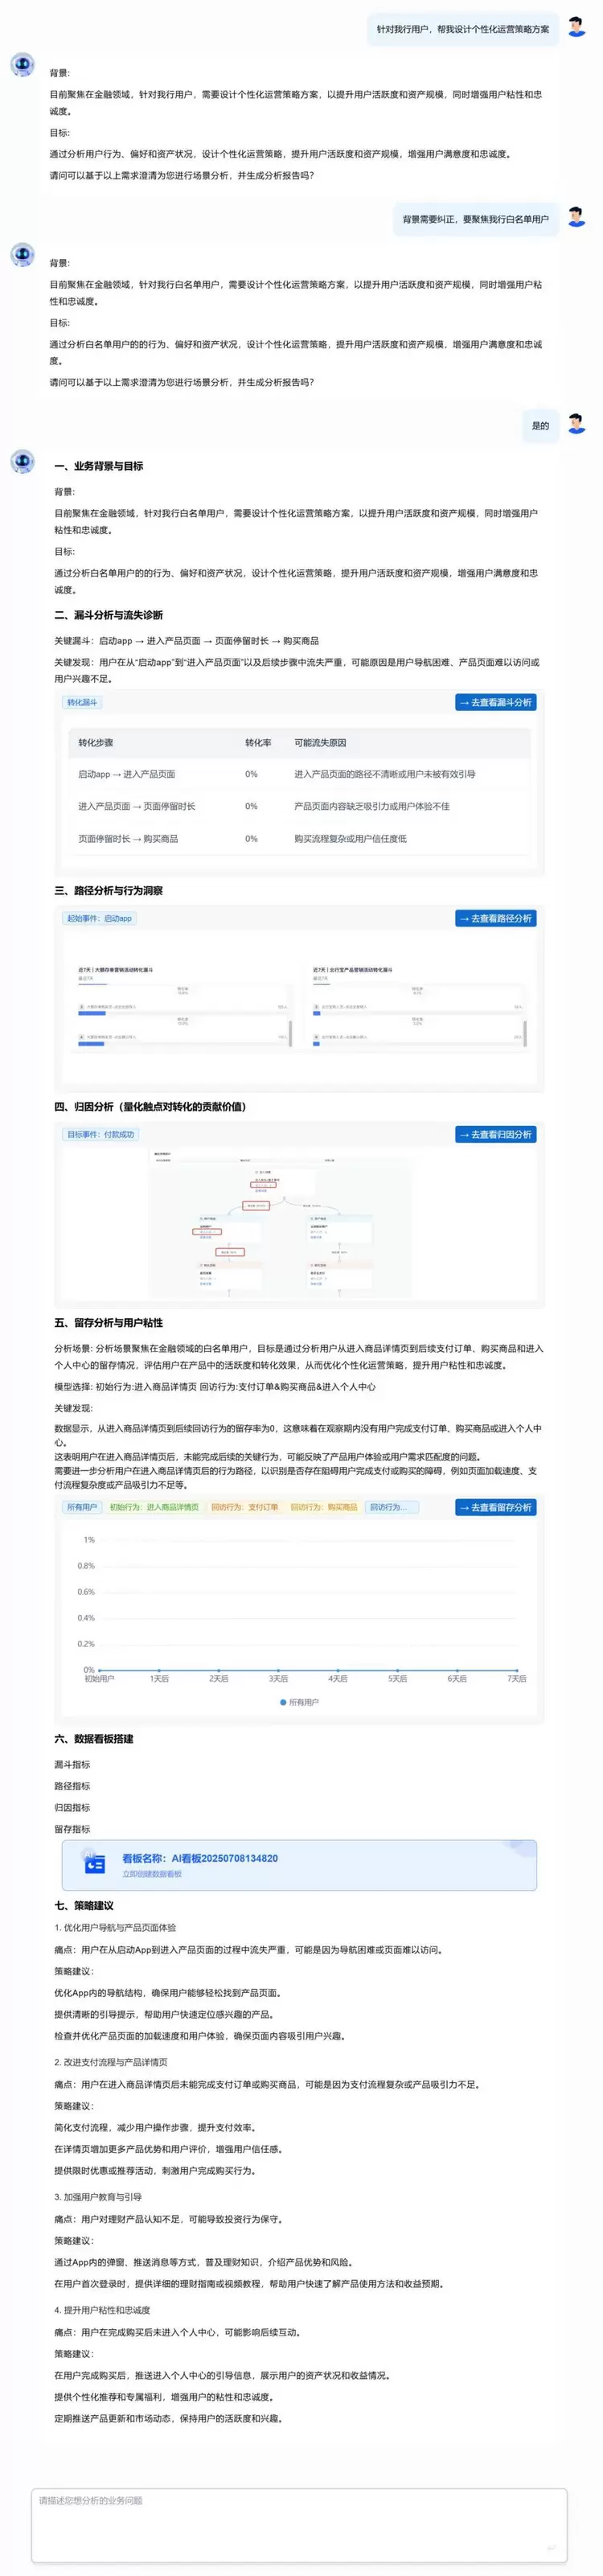The width and height of the screenshot is (603, 2576).
Task: Go to path analysis via 去查看路径分析
Action: coord(495,918)
